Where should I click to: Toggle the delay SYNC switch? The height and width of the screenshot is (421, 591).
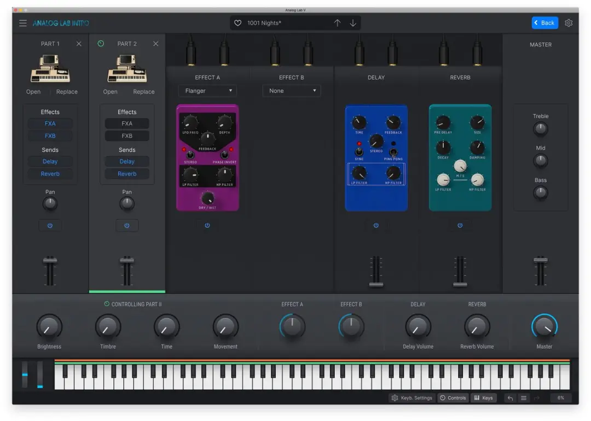tap(359, 151)
